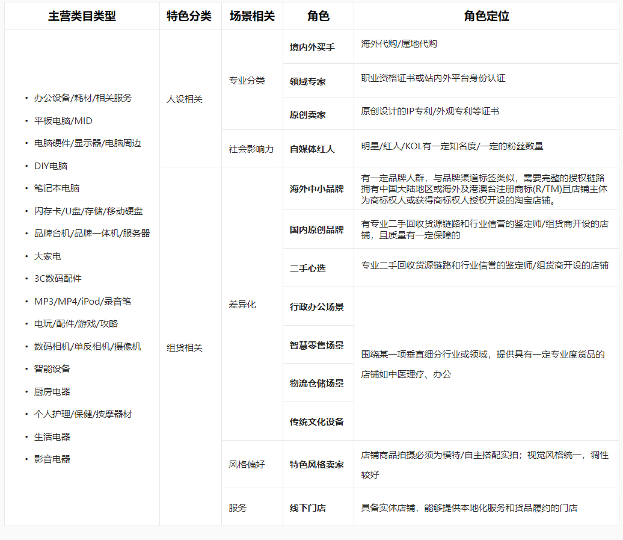623x540 pixels.
Task: Select the 场景相关 header cell
Action: click(251, 16)
